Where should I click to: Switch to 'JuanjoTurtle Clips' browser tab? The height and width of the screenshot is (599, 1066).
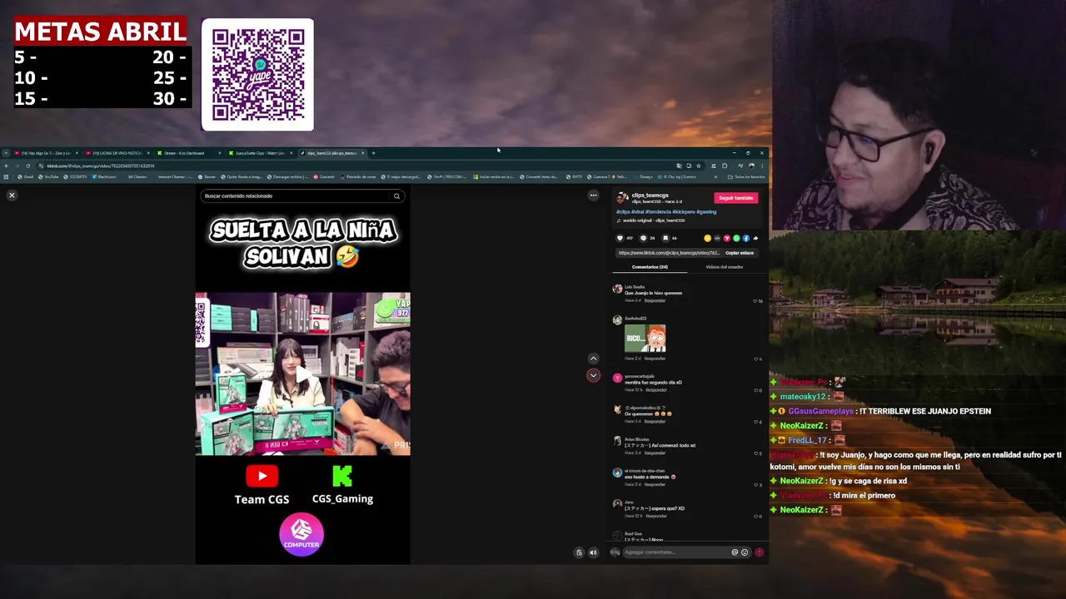[261, 153]
